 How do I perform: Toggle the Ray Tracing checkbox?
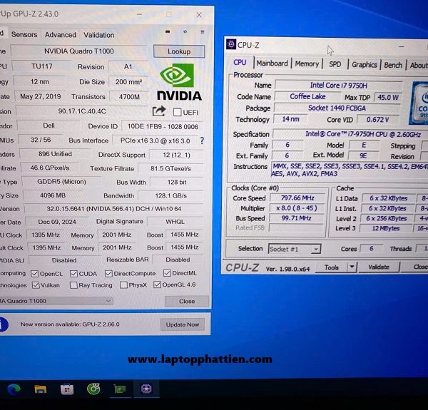pyautogui.click(x=73, y=285)
